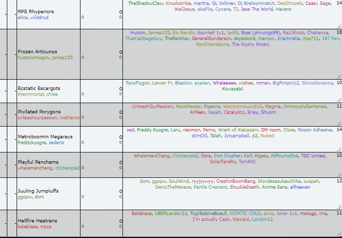Click player Elo Bandit
Viewport: 342px width, 238px height.
183,33
